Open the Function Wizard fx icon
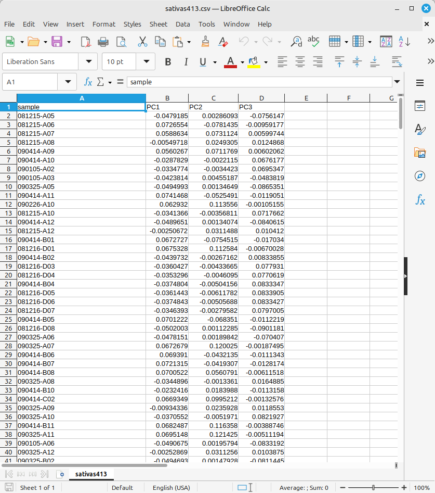 point(88,82)
